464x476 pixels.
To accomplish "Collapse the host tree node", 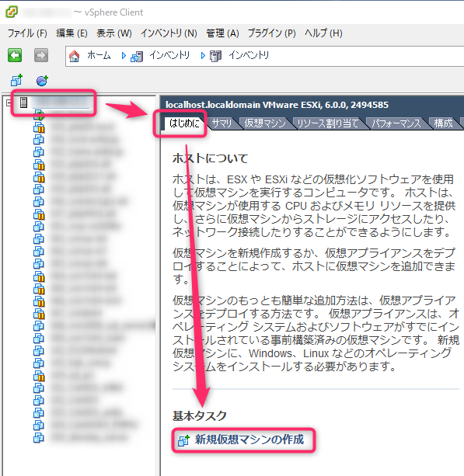I will point(9,103).
